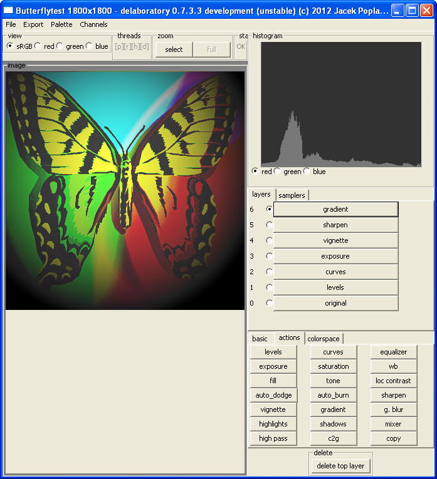
Task: Open the original layer 0 button
Action: 336,303
